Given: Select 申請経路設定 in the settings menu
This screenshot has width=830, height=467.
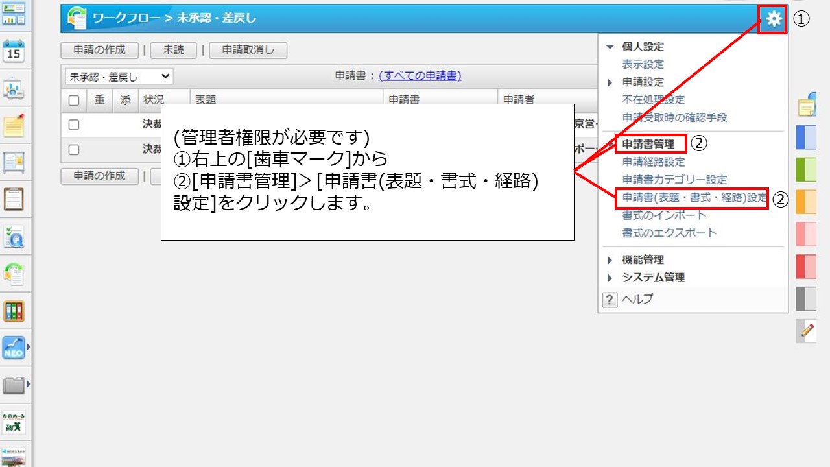Looking at the screenshot, I should click(653, 162).
